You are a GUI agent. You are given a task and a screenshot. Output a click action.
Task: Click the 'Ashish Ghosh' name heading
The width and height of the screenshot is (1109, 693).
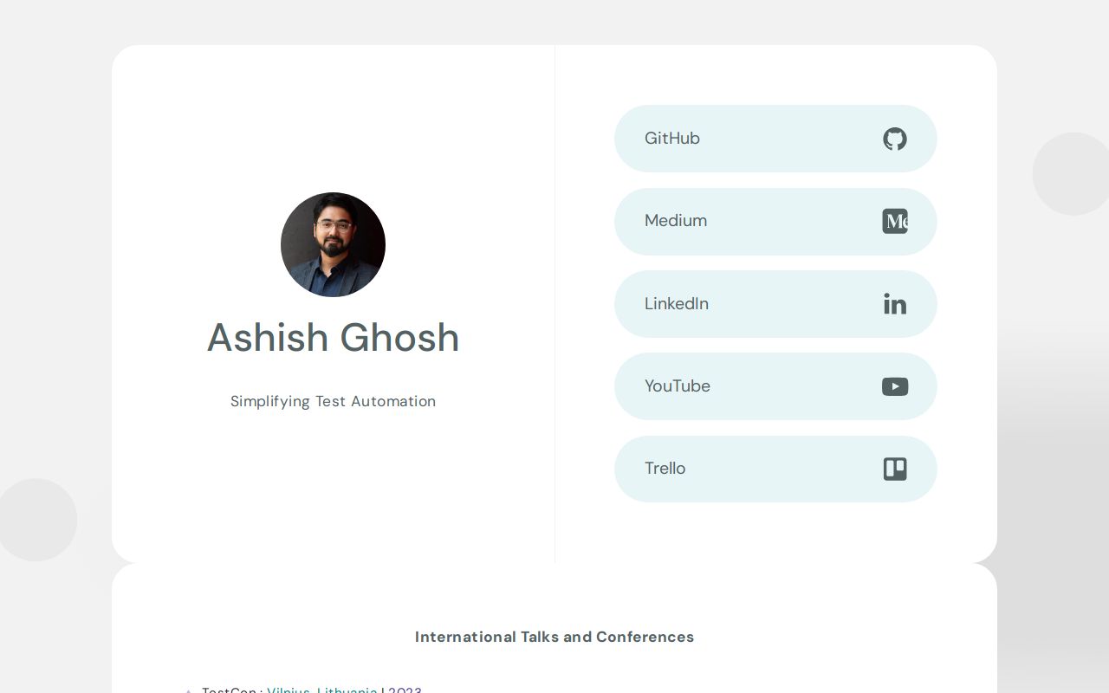[x=333, y=337]
